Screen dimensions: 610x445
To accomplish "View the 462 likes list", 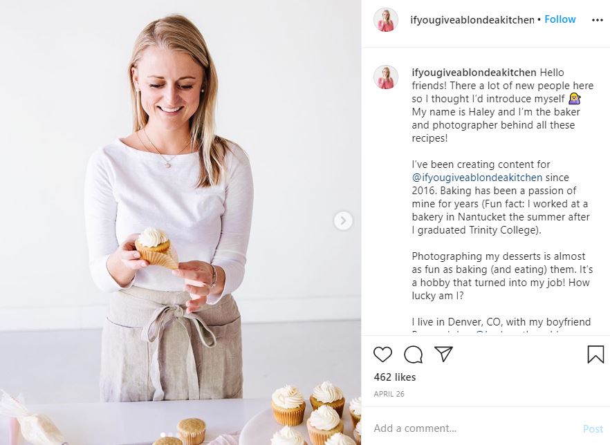I will [395, 377].
